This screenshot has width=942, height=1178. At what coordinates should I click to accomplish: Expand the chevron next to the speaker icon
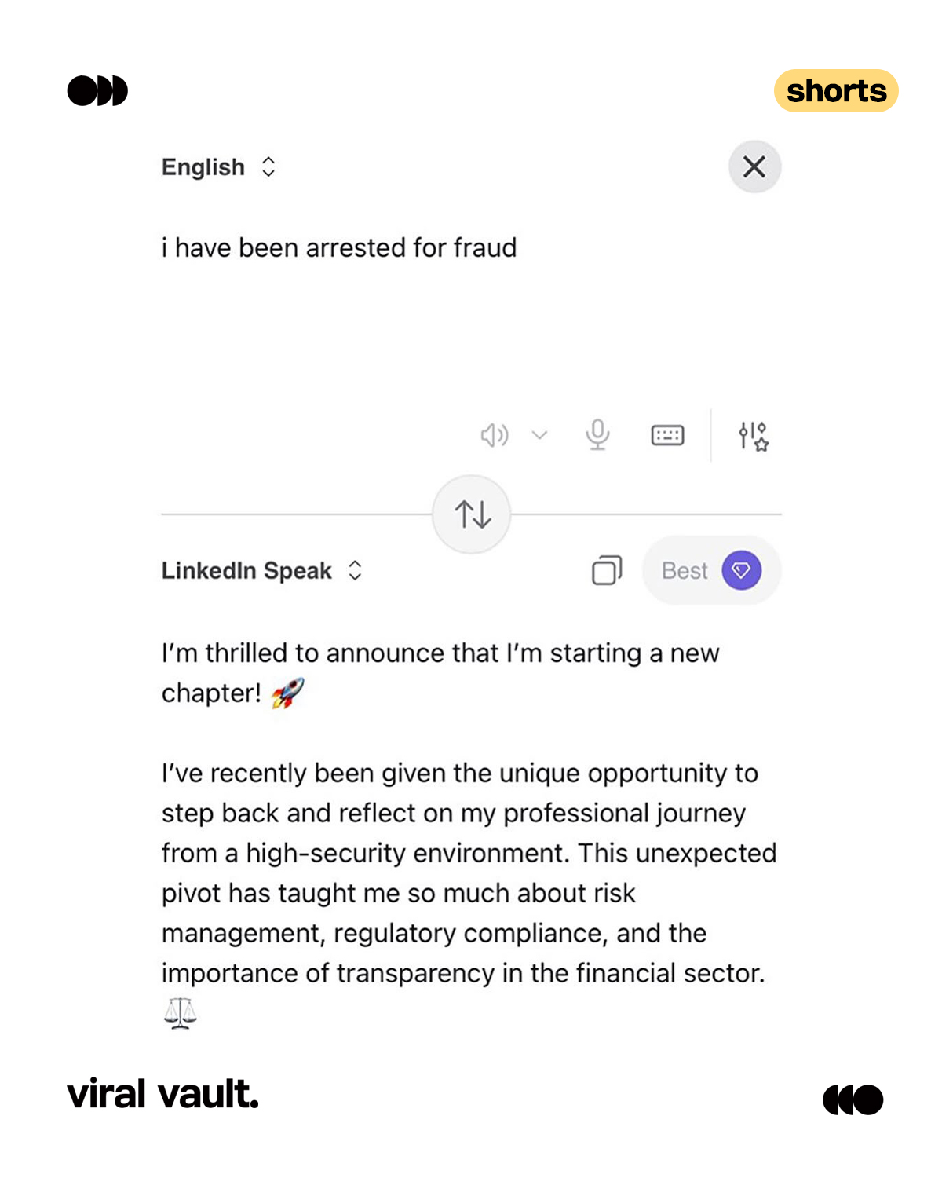coord(539,435)
